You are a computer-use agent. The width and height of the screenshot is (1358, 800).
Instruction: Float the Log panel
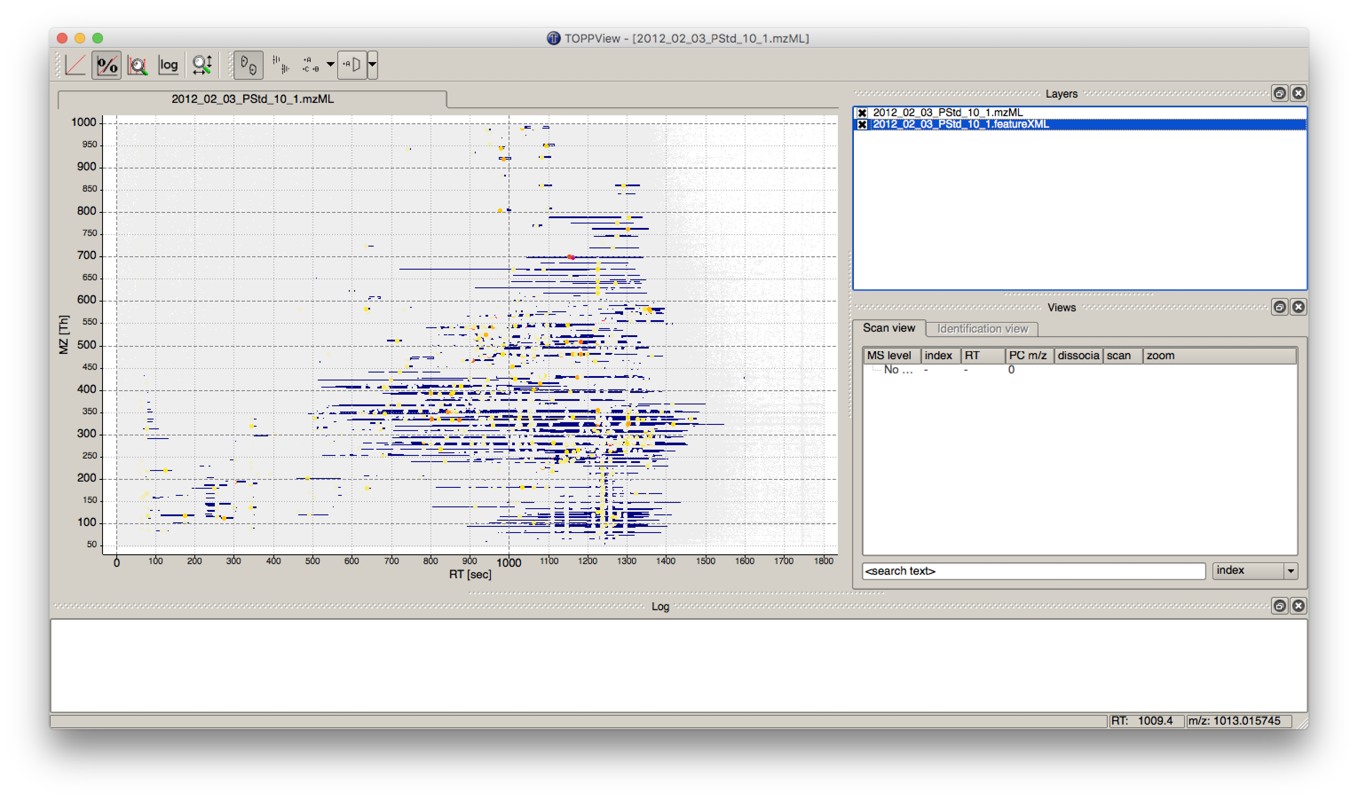(x=1279, y=606)
